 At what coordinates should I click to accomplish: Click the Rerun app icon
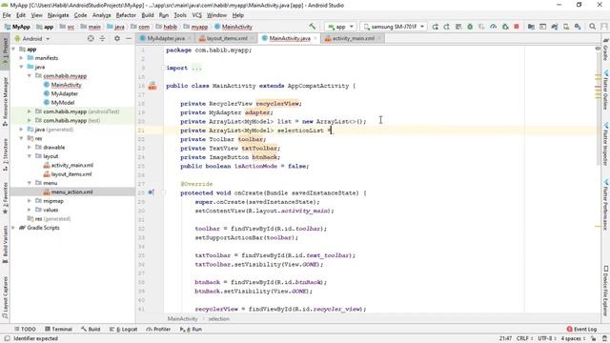point(435,27)
